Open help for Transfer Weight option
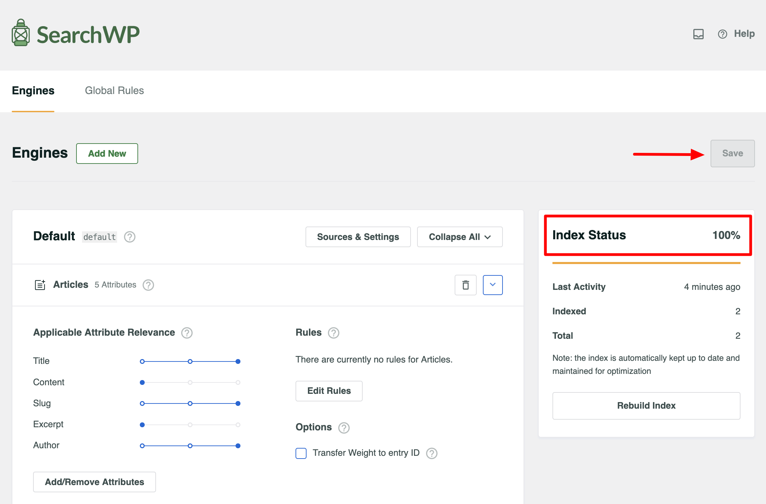766x504 pixels. pyautogui.click(x=432, y=453)
